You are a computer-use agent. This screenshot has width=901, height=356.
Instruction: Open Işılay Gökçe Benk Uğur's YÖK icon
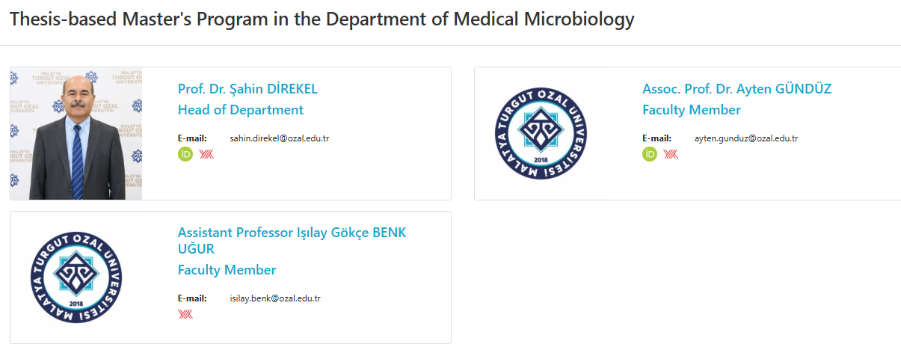pyautogui.click(x=185, y=314)
